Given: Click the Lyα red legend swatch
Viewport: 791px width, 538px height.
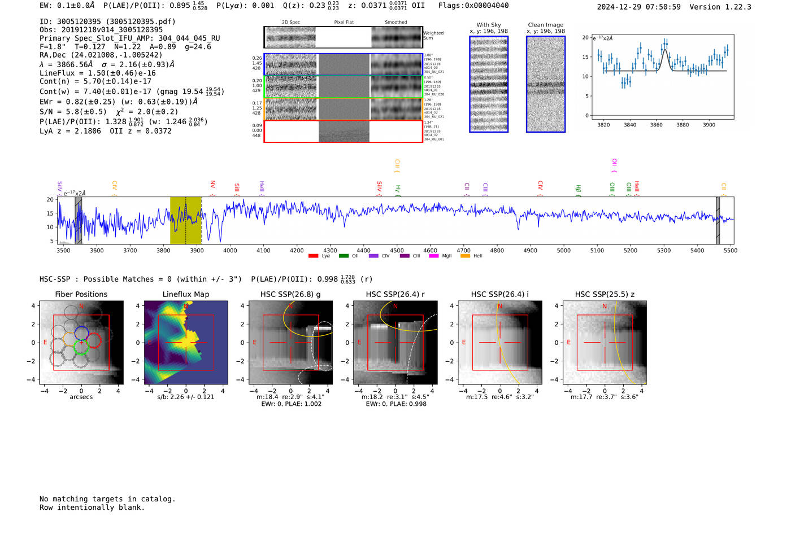Looking at the screenshot, I should [313, 256].
